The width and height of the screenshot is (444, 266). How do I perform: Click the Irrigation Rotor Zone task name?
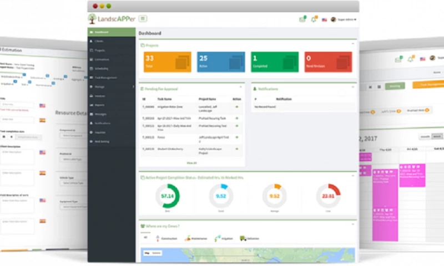click(170, 107)
